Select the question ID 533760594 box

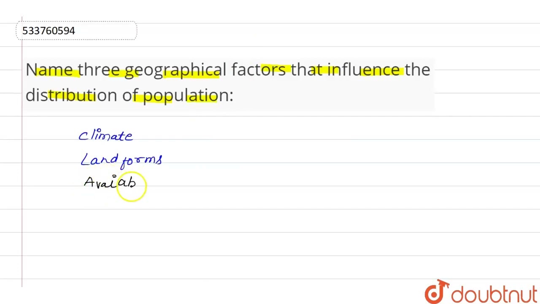click(76, 30)
